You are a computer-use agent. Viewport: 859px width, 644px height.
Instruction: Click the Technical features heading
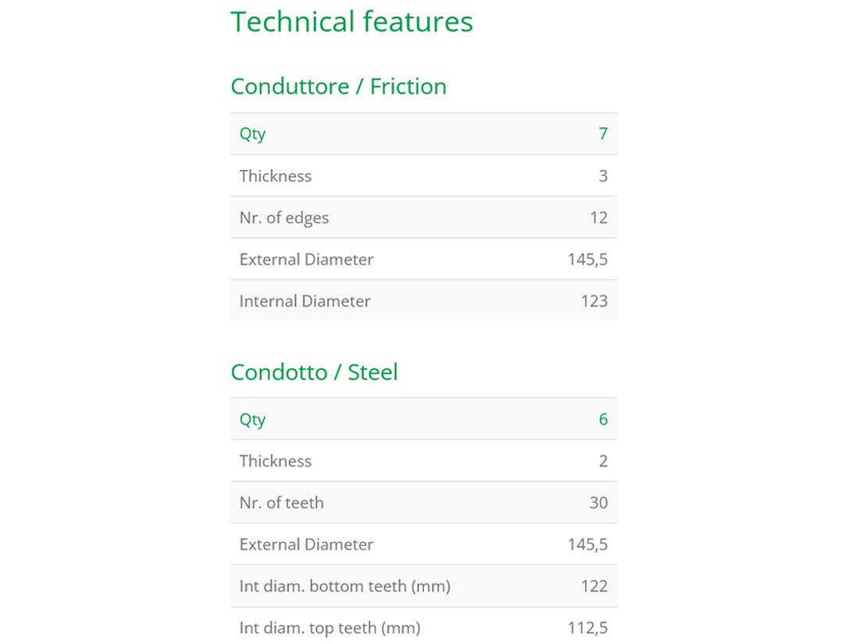[351, 23]
